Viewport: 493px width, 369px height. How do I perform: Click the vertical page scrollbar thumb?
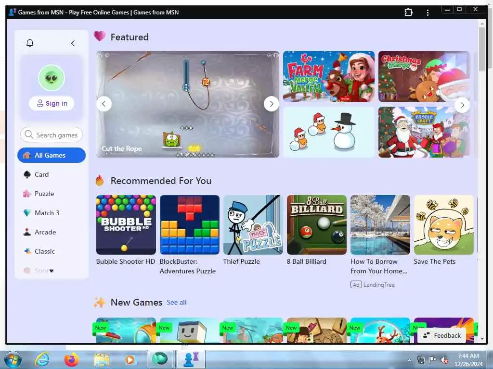(482, 49)
